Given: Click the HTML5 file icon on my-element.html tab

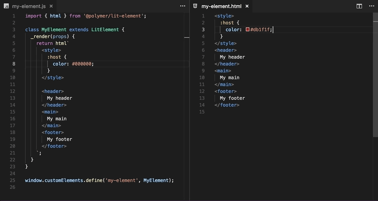Looking at the screenshot, I should [195, 6].
